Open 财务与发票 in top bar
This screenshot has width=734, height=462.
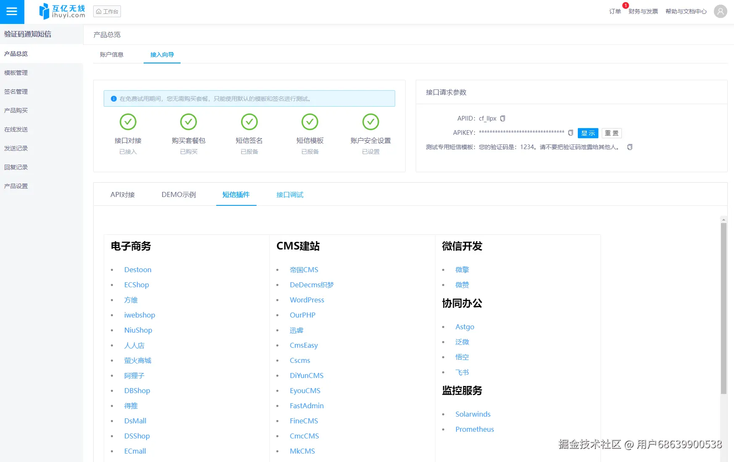coord(643,11)
